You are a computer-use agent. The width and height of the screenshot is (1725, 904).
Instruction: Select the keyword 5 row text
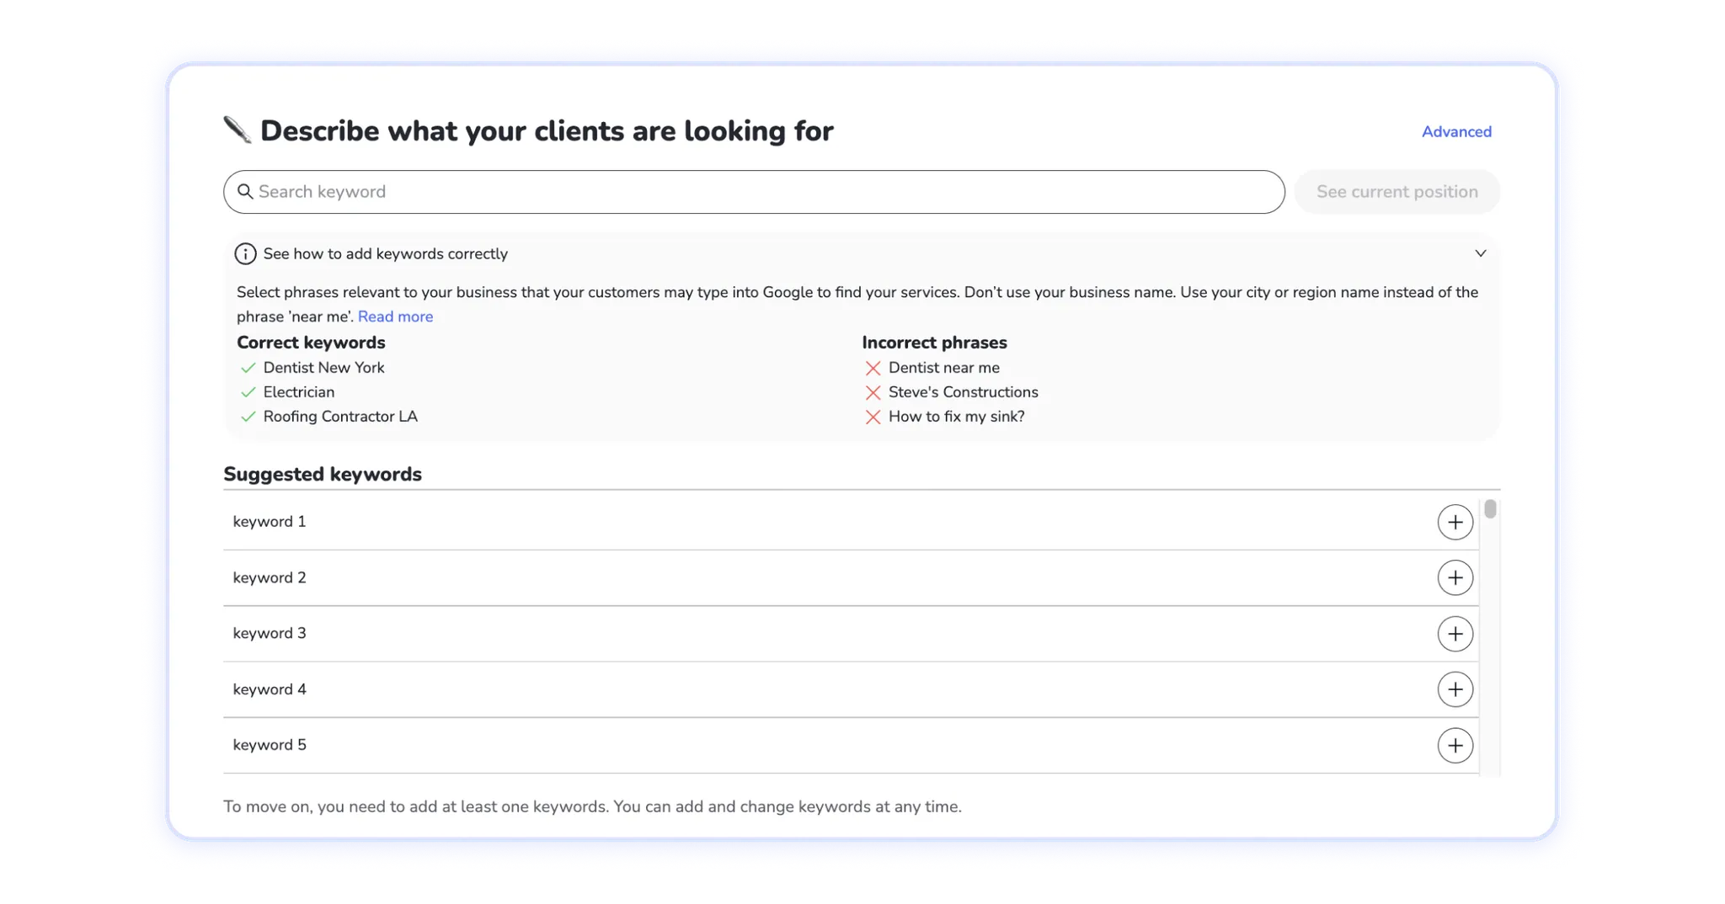coord(270,746)
